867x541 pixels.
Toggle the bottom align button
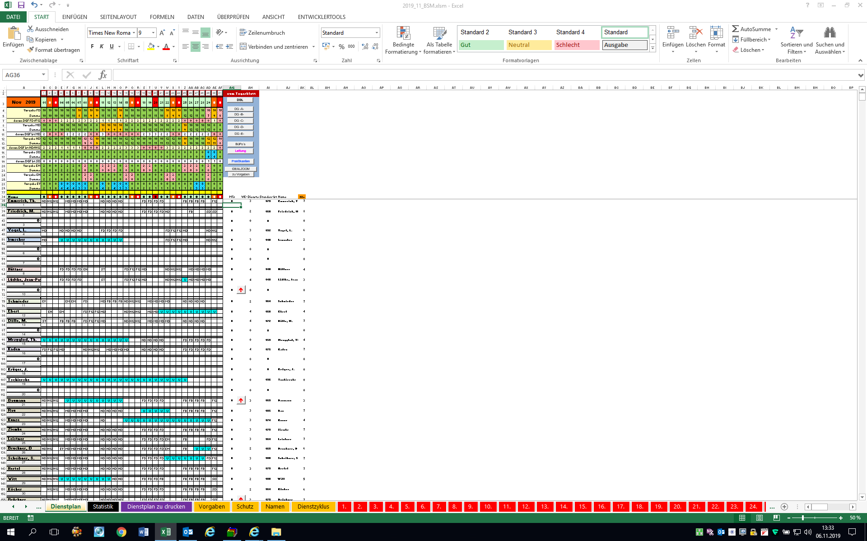click(x=205, y=32)
